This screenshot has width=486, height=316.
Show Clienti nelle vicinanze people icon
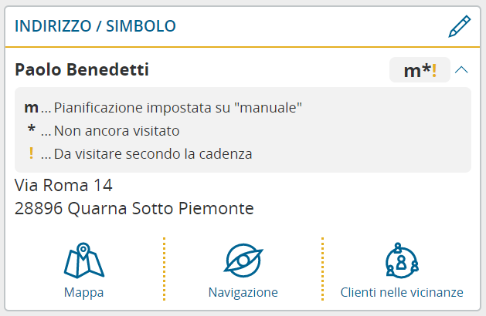click(x=402, y=261)
